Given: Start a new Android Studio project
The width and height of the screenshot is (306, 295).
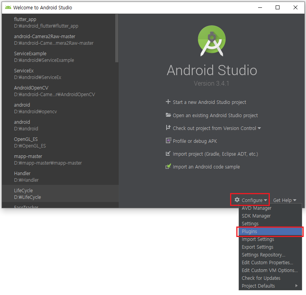Looking at the screenshot, I should pos(209,102).
